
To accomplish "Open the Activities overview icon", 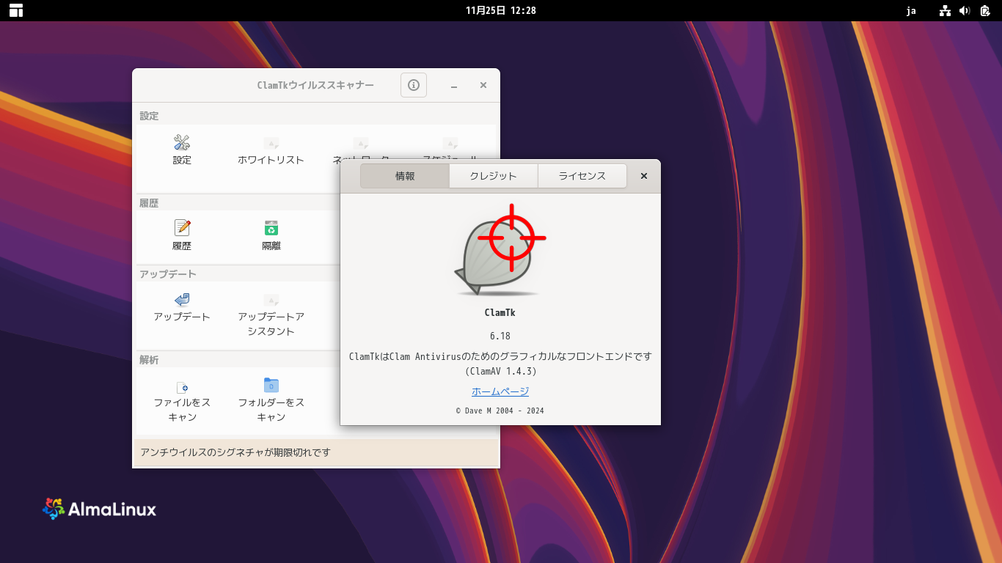I will pos(16,10).
